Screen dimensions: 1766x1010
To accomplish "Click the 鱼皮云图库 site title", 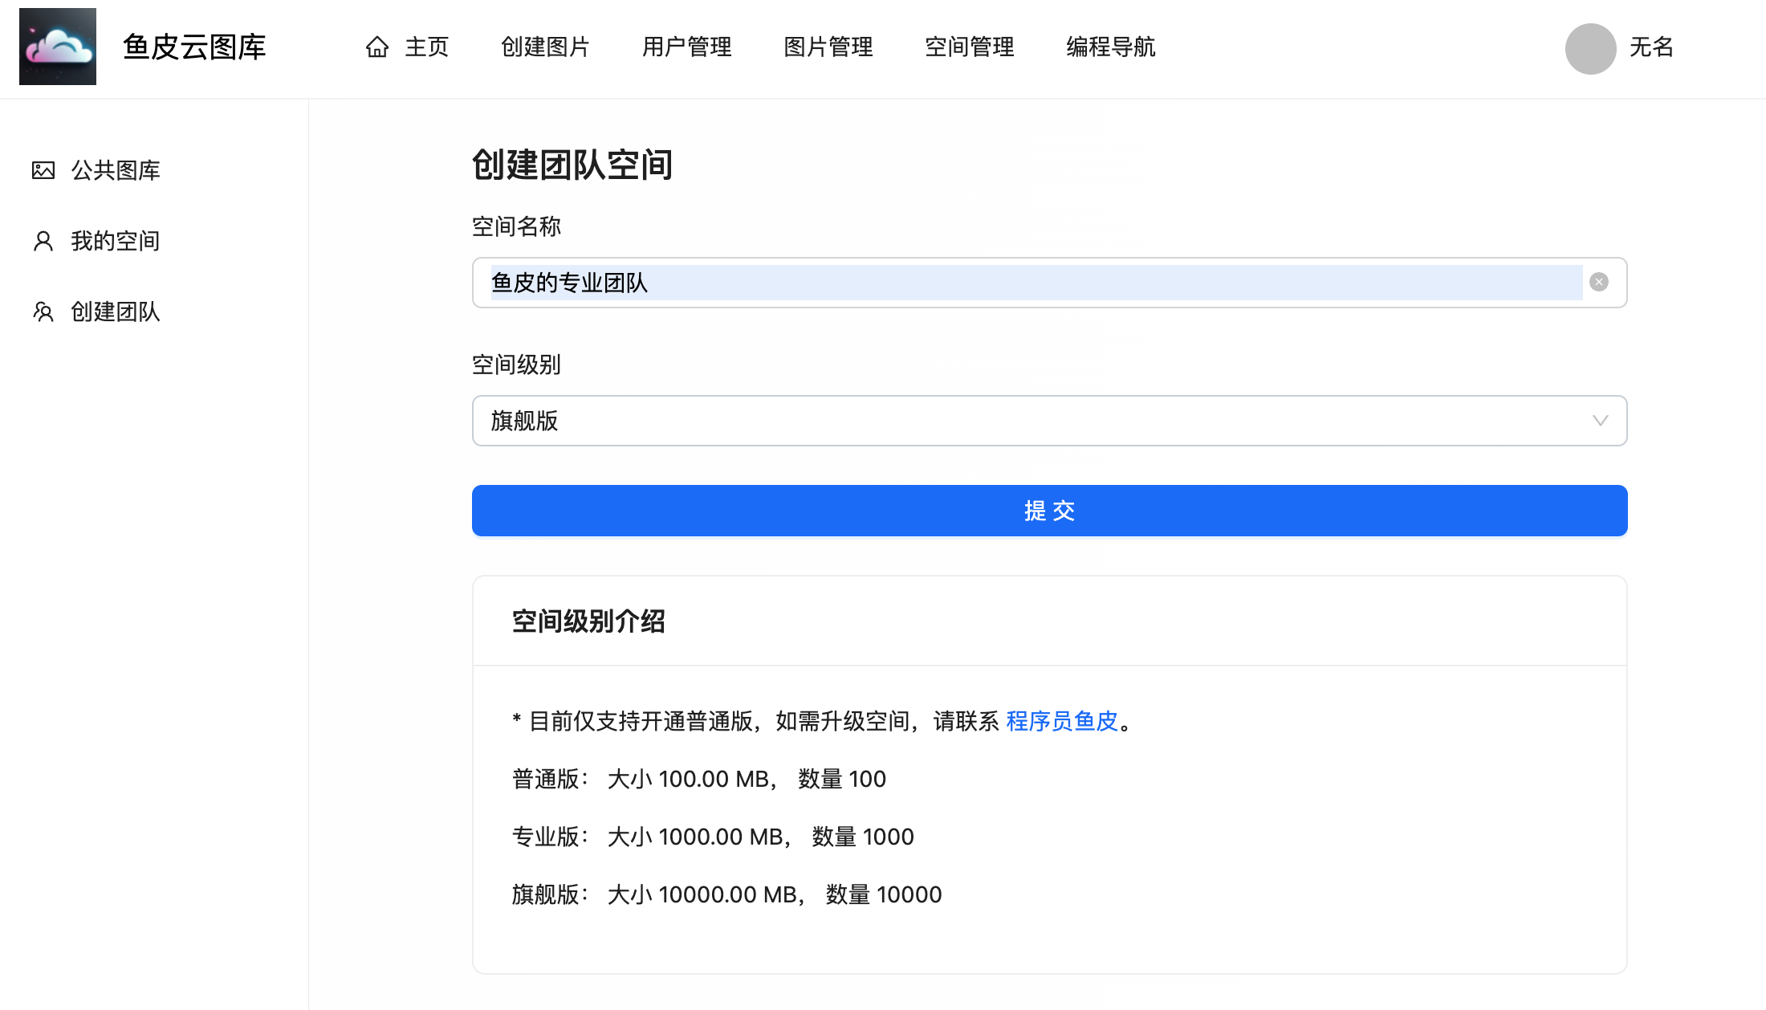I will click(194, 47).
